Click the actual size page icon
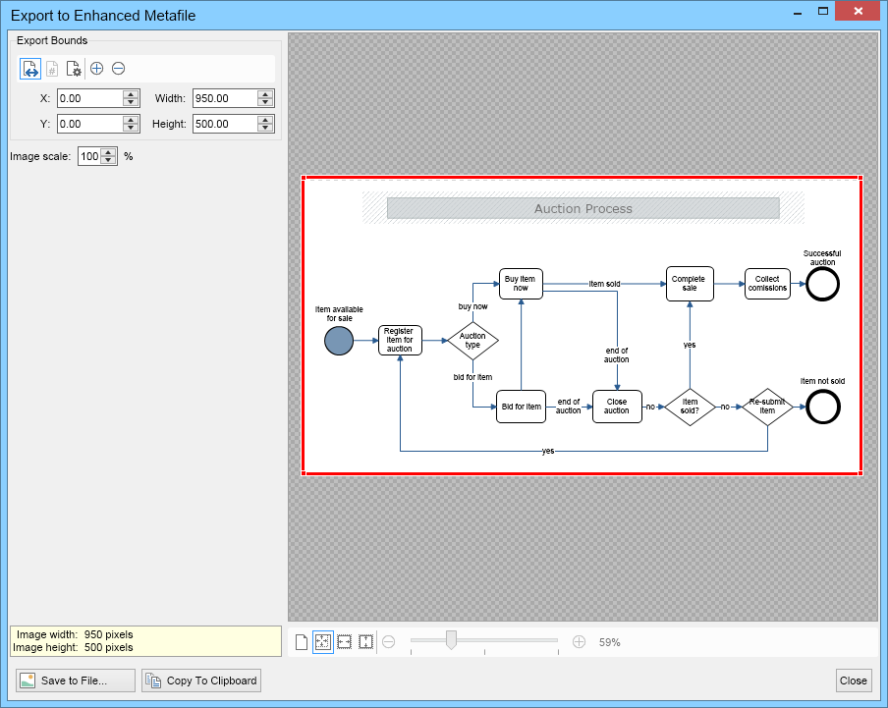Image resolution: width=888 pixels, height=708 pixels. click(302, 642)
